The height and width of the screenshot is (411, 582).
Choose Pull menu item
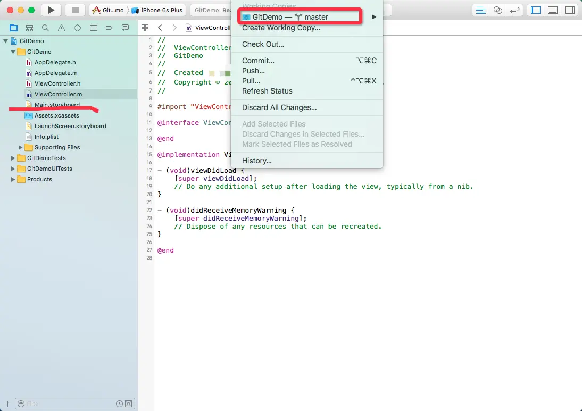pyautogui.click(x=306, y=81)
